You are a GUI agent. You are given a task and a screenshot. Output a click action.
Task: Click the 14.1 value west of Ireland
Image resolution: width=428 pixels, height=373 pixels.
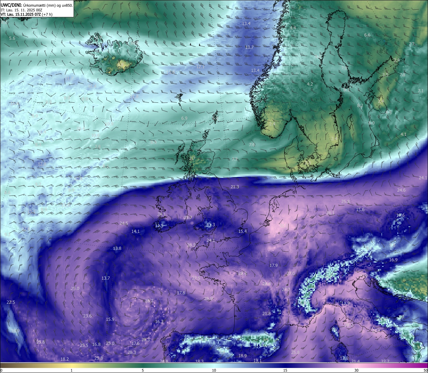(x=135, y=231)
